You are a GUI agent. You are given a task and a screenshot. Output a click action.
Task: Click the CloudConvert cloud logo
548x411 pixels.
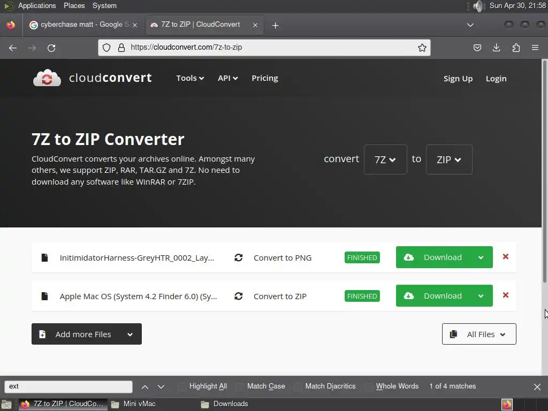point(47,78)
